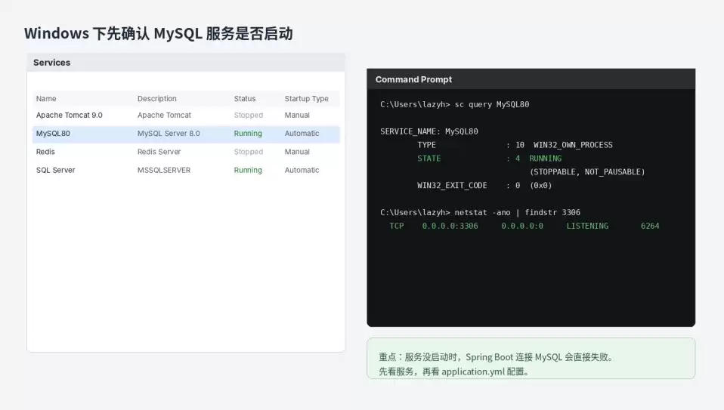Click the slide heading about MySQL 服务
Image resolution: width=724 pixels, height=410 pixels.
(x=159, y=34)
